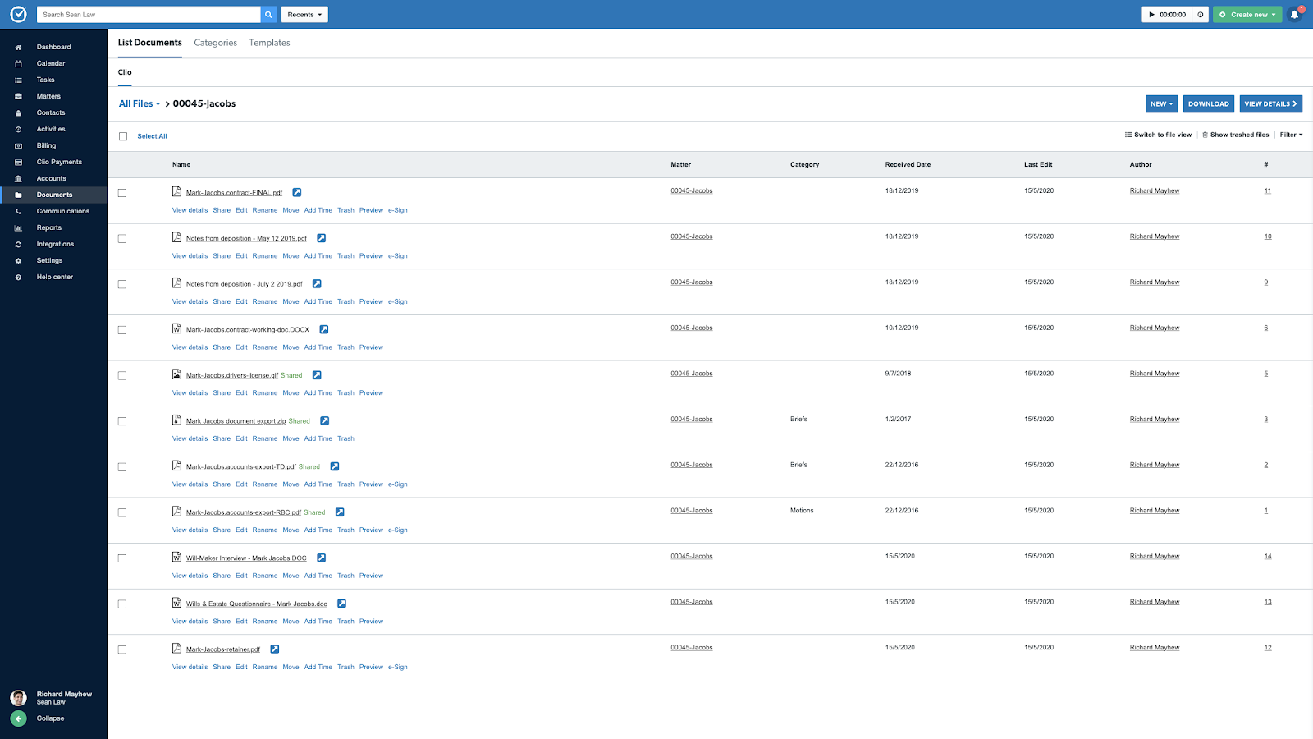Switch to the Categories tab

click(x=216, y=43)
